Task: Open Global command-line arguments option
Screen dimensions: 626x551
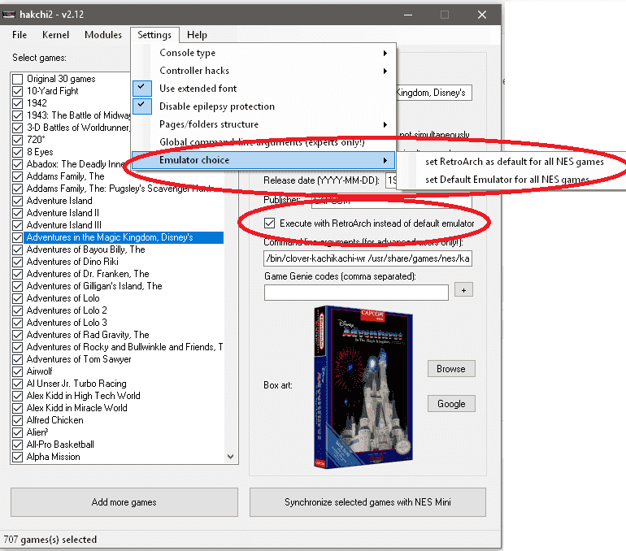Action: (263, 142)
